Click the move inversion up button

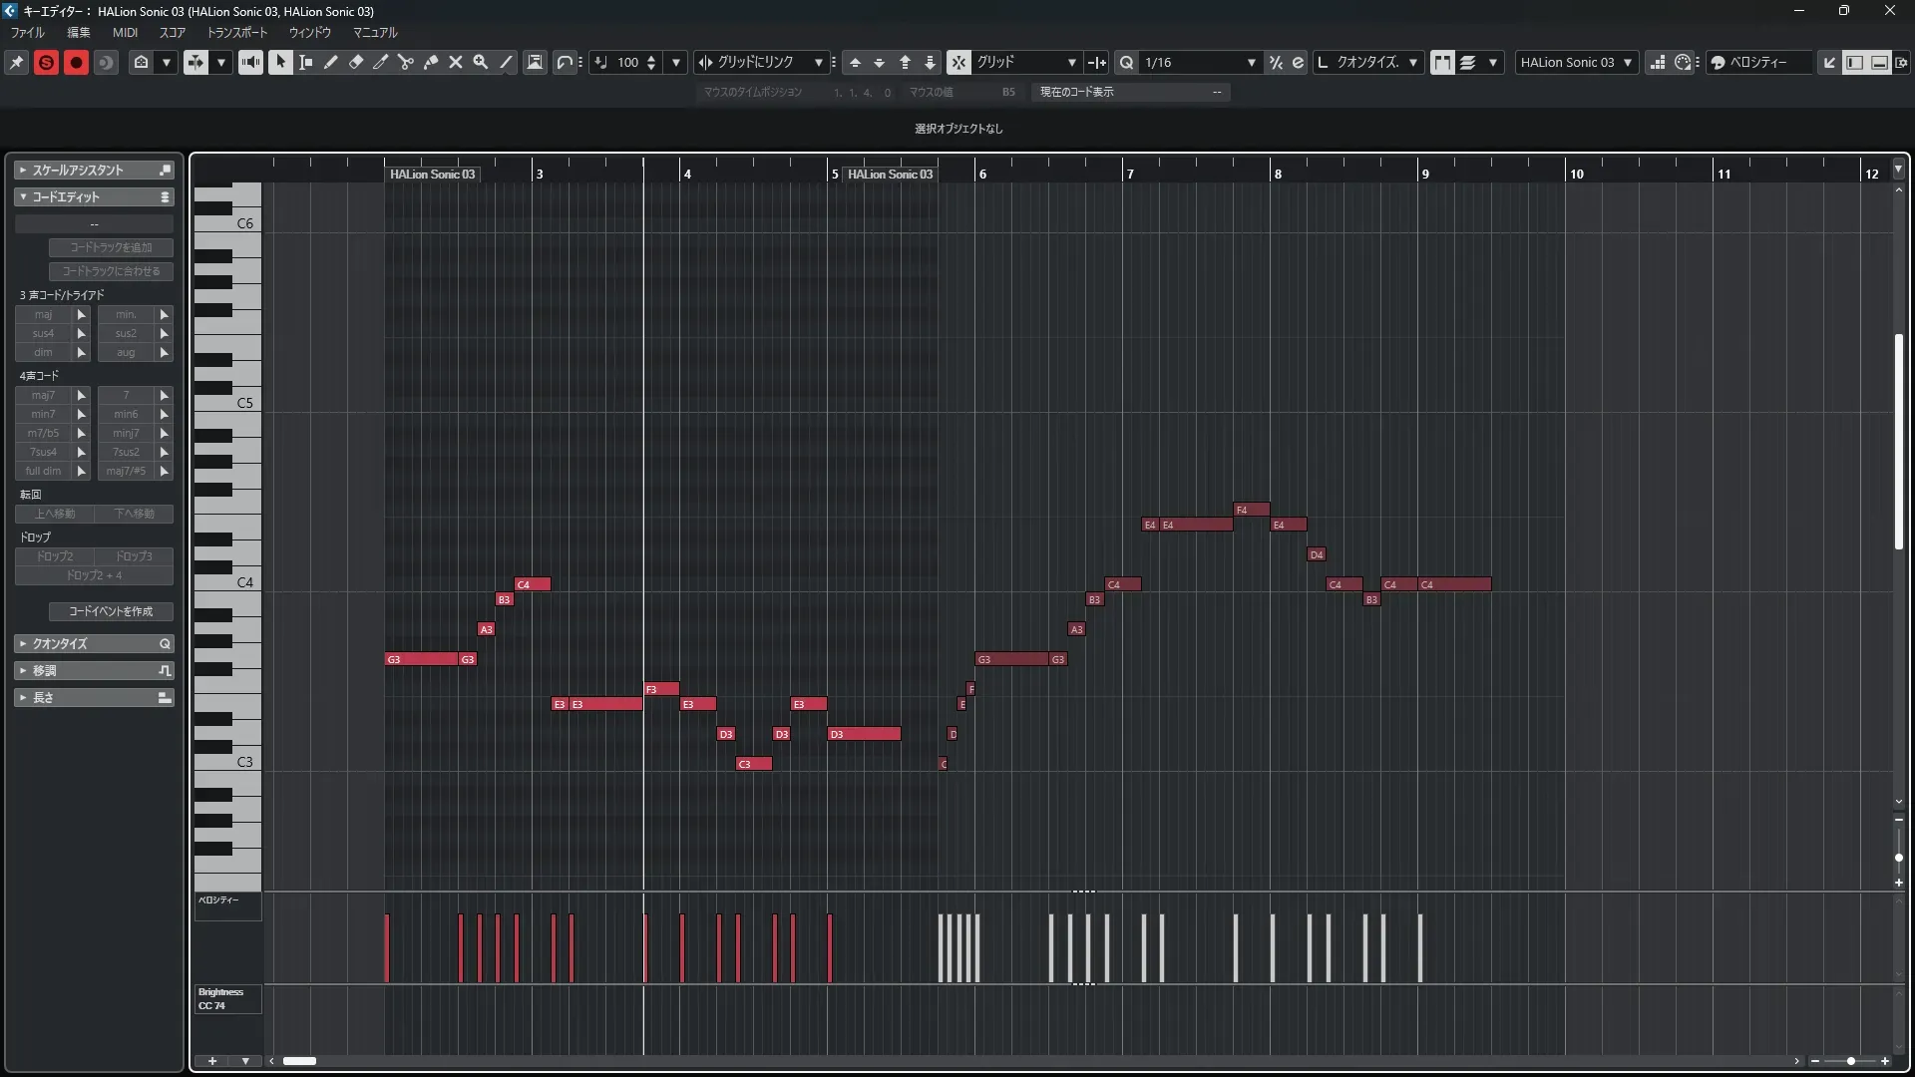[x=55, y=514]
